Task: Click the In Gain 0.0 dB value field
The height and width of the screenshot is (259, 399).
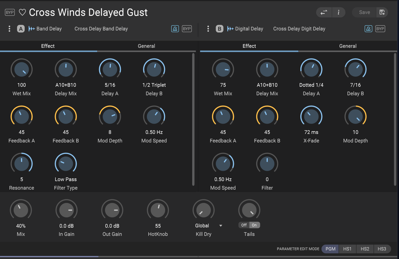Action: pyautogui.click(x=66, y=226)
